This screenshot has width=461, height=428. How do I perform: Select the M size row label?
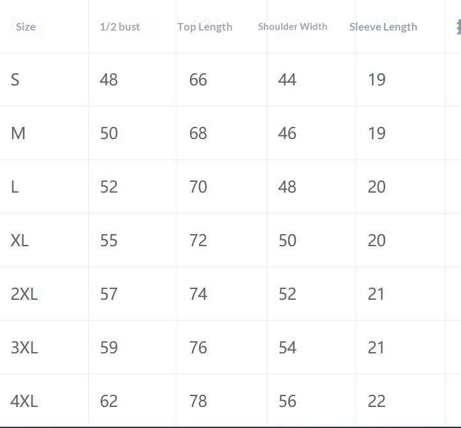click(x=18, y=133)
